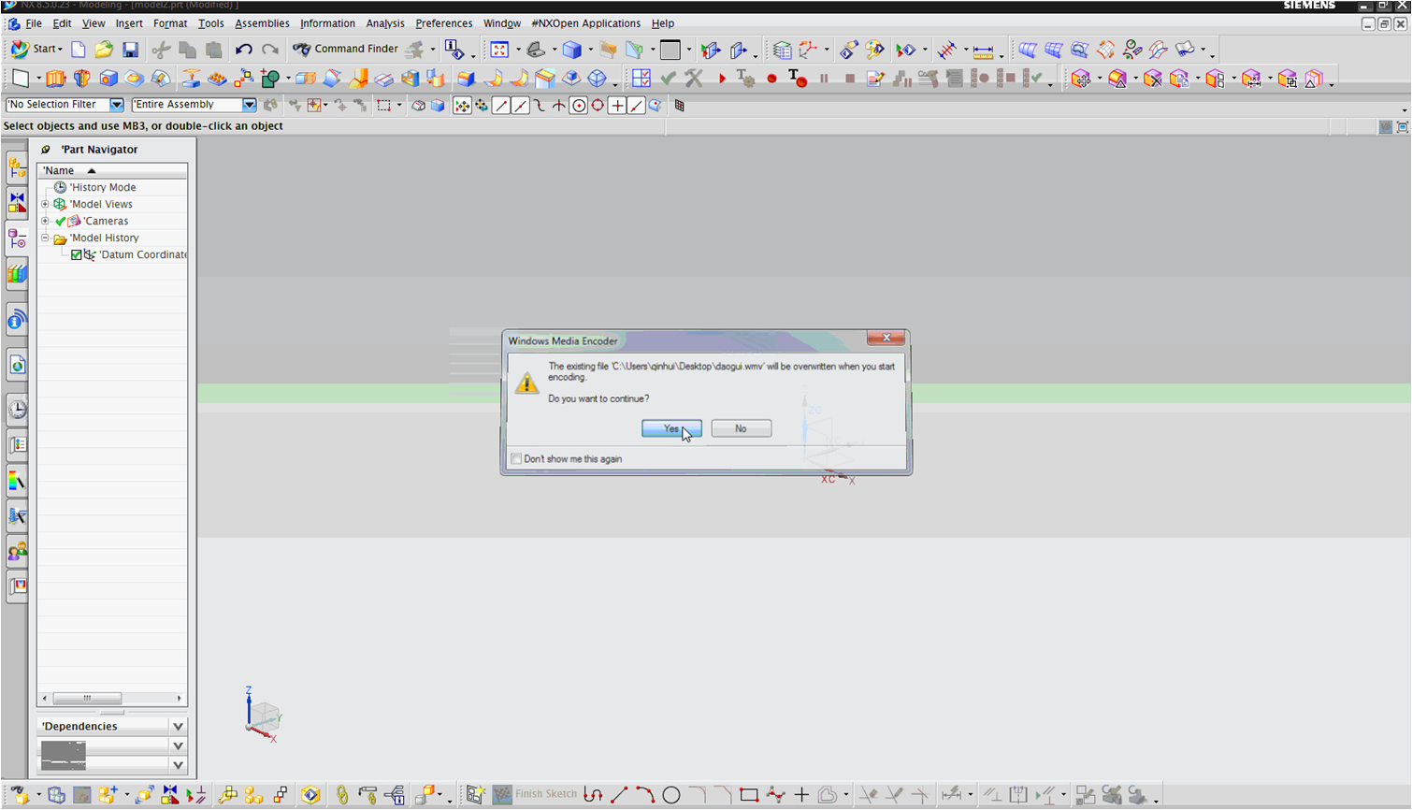Image resolution: width=1412 pixels, height=810 pixels.
Task: Toggle the Datum Coordinate System checkbox
Action: pyautogui.click(x=77, y=254)
